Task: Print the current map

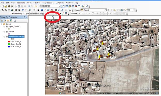Action: [x=12, y=6]
